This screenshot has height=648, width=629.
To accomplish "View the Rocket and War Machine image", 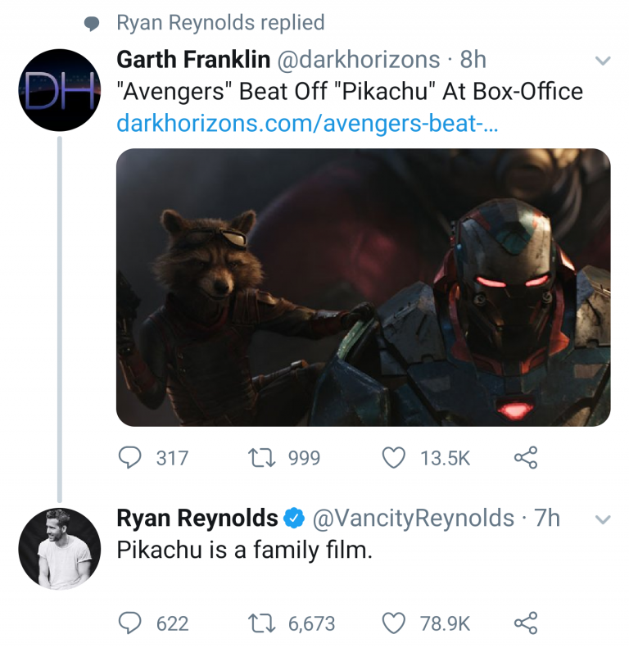I will (x=363, y=287).
